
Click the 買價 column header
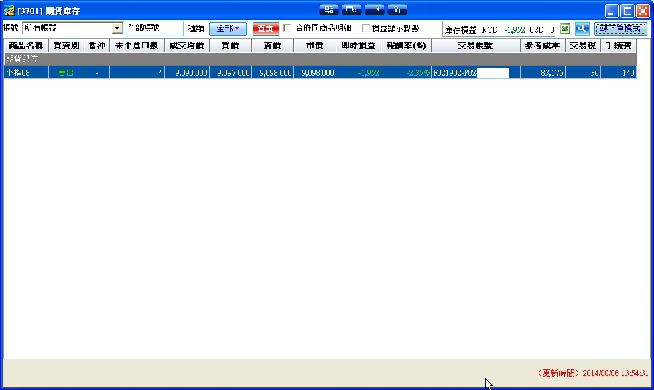231,46
